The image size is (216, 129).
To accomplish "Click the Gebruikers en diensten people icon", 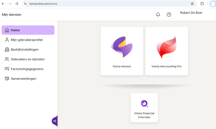I will tap(7, 59).
